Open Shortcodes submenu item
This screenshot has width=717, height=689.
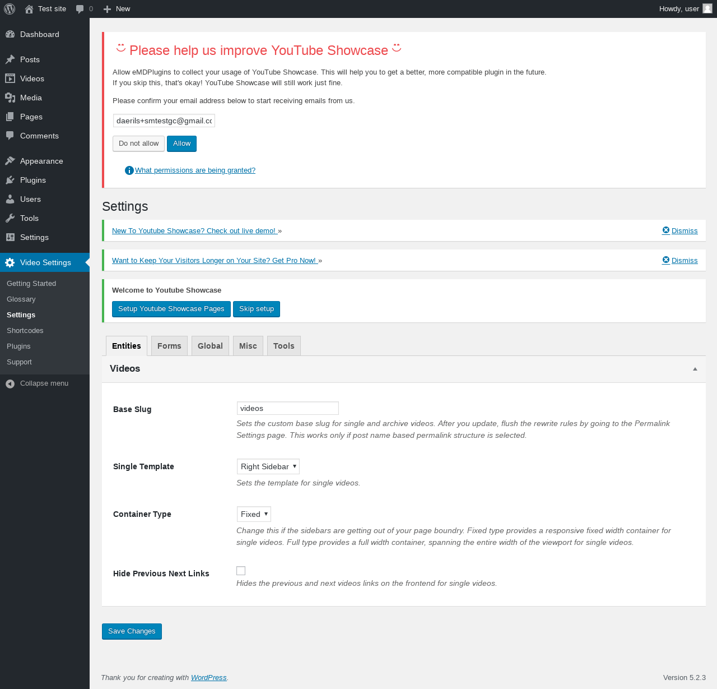point(25,331)
